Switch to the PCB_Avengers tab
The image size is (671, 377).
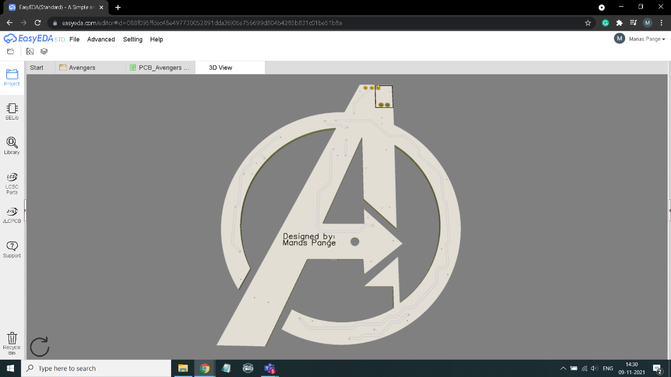point(160,68)
